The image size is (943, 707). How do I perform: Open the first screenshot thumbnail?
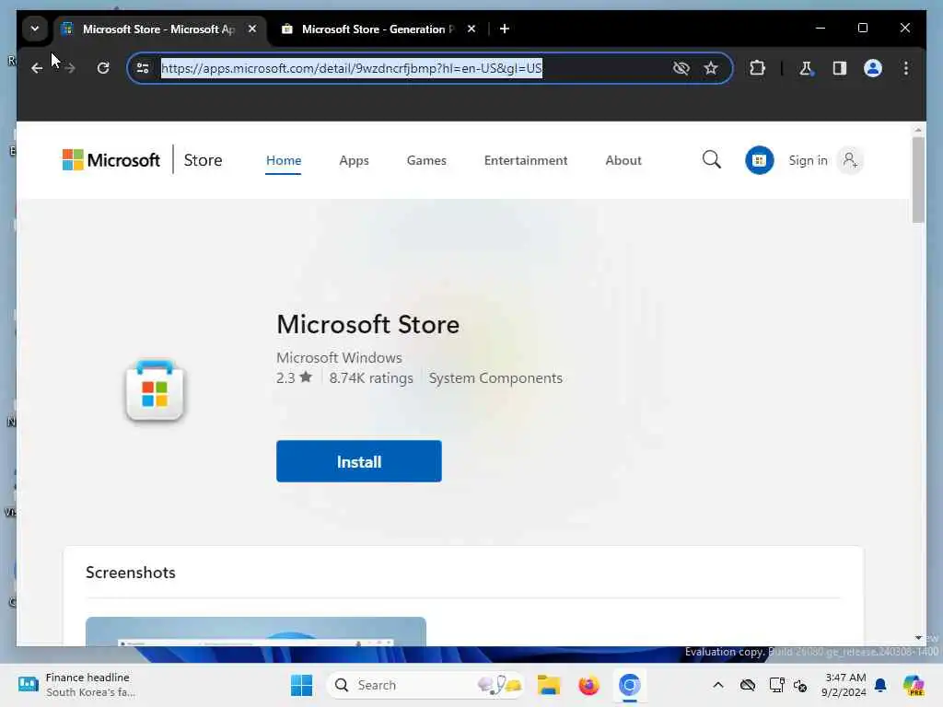[256, 632]
